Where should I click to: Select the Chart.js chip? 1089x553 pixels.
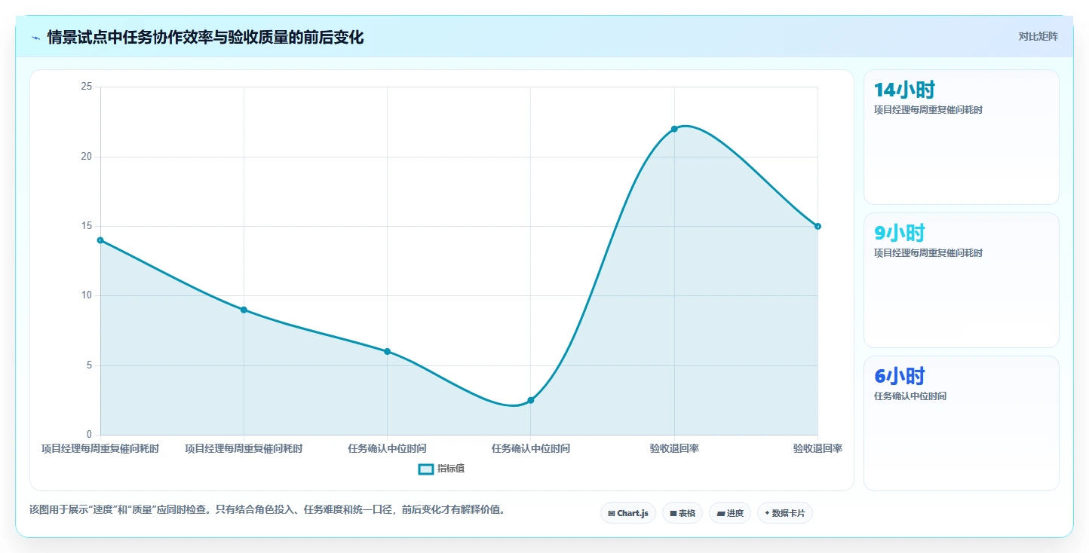click(x=627, y=513)
